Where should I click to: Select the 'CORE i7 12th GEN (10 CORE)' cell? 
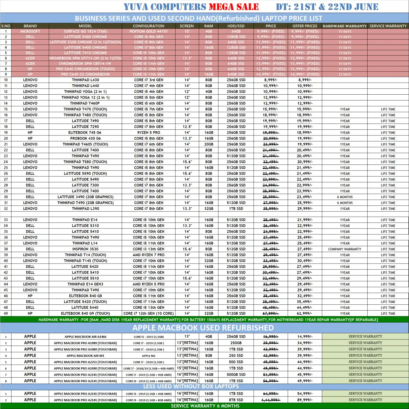pos(149,314)
